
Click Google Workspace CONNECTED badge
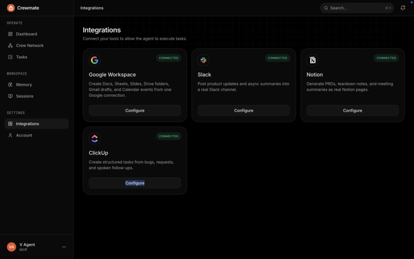[x=168, y=58]
